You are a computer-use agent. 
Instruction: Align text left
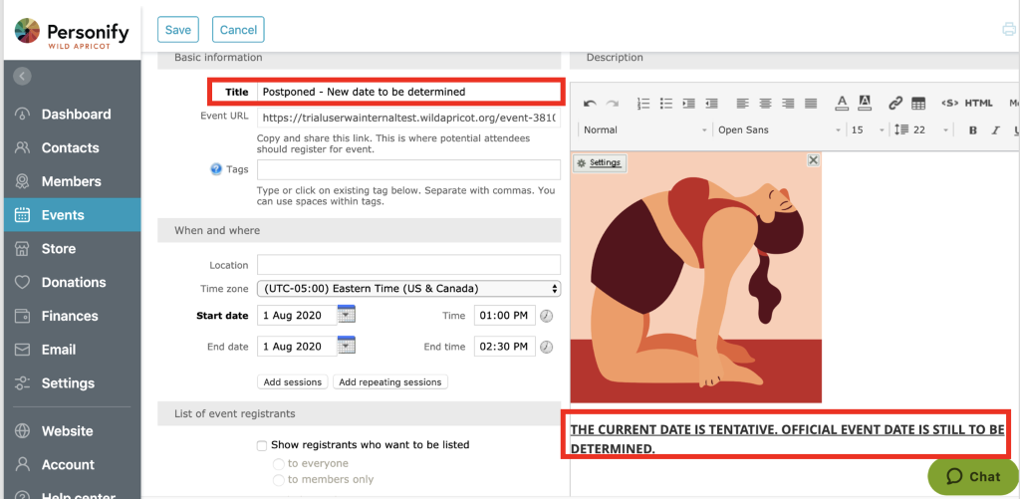tap(743, 103)
